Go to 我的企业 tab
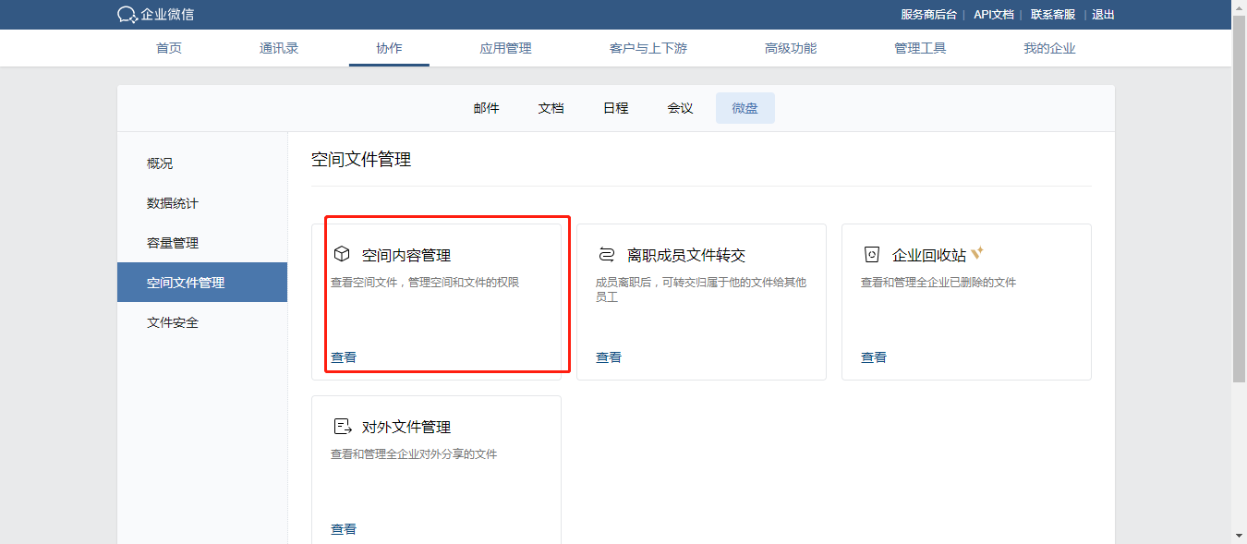Screen dimensions: 1247x544 (x=1049, y=48)
